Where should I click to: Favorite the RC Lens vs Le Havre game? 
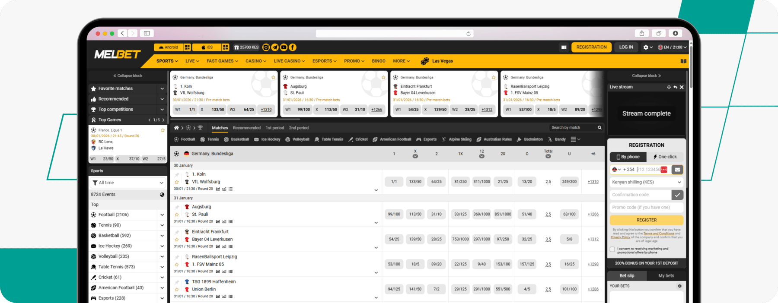pyautogui.click(x=163, y=130)
